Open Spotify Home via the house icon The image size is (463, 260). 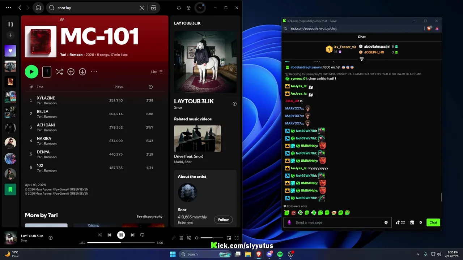tap(38, 8)
